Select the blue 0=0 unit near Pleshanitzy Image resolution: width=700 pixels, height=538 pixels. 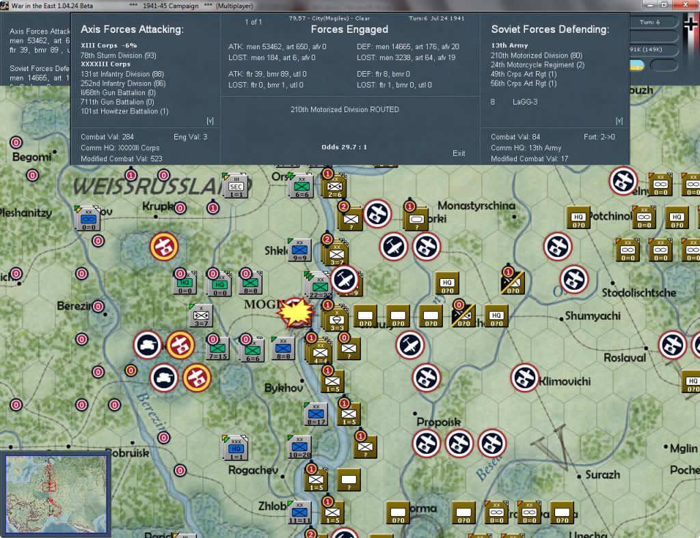(x=88, y=219)
